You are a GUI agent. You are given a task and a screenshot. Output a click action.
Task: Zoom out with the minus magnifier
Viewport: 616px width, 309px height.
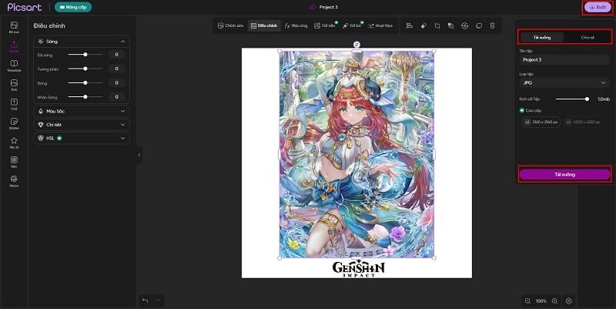pos(527,301)
